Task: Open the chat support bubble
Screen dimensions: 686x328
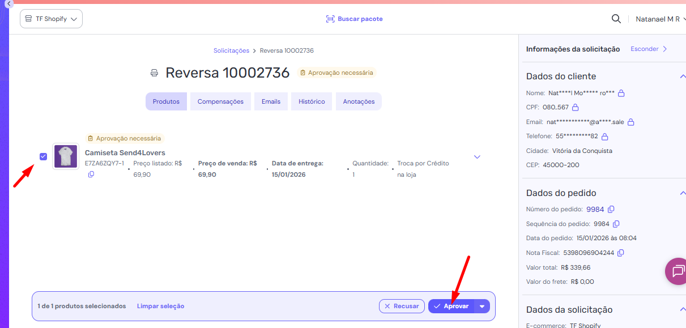Action: click(x=676, y=271)
